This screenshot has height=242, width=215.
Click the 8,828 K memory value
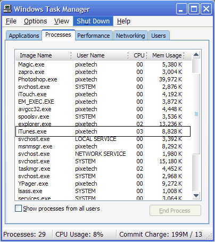pos(172,131)
